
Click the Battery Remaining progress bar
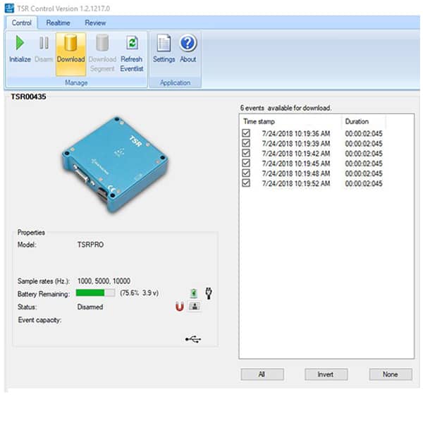(x=95, y=293)
